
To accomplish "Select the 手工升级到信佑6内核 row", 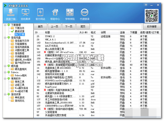I will click(x=97, y=99).
